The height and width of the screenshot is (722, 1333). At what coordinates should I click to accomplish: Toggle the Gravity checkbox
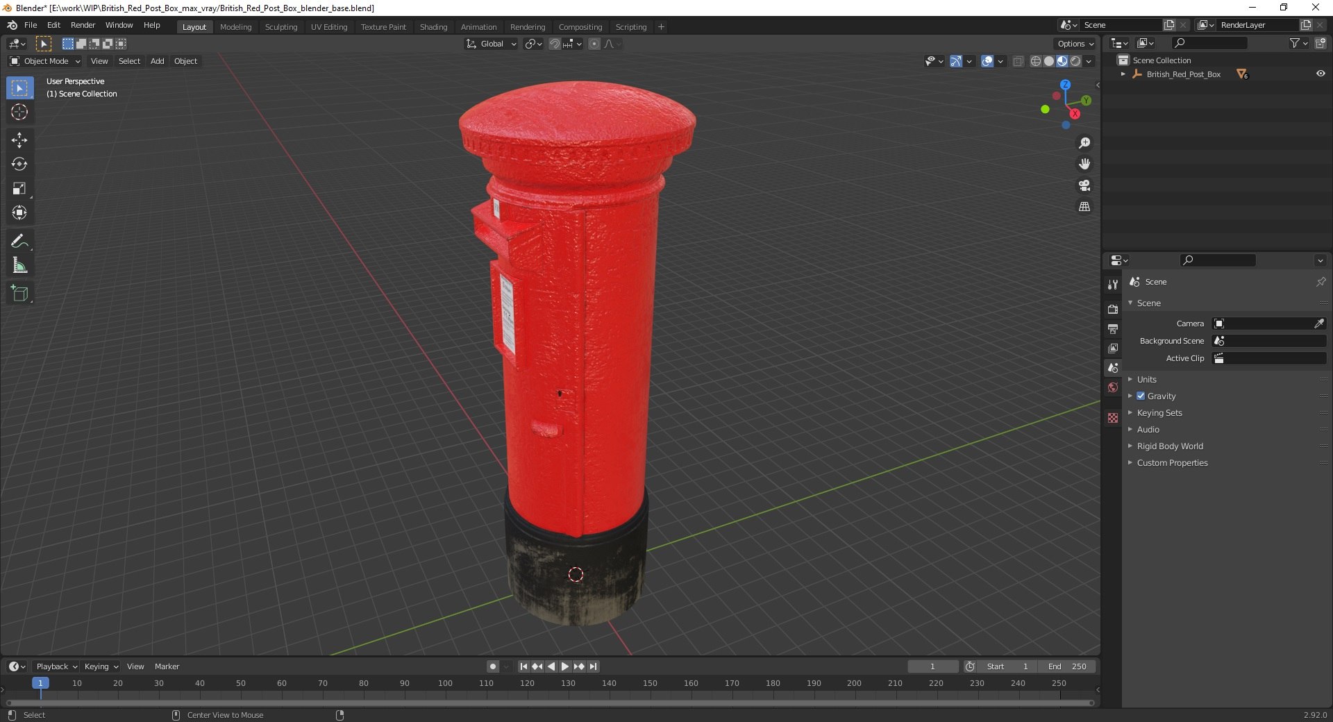coord(1141,396)
